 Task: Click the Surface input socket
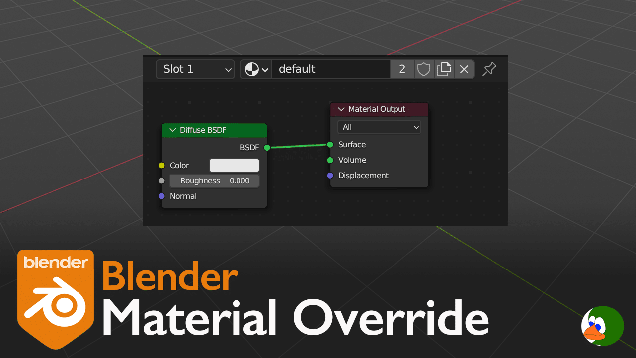[330, 145]
